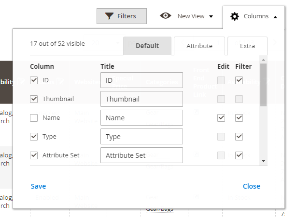Viewport: 297px width, 218px height.
Task: Click the eye icon for views
Action: point(165,16)
